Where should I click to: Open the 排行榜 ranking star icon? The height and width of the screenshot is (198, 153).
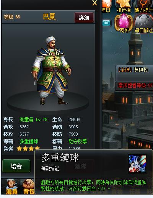pos(124,6)
